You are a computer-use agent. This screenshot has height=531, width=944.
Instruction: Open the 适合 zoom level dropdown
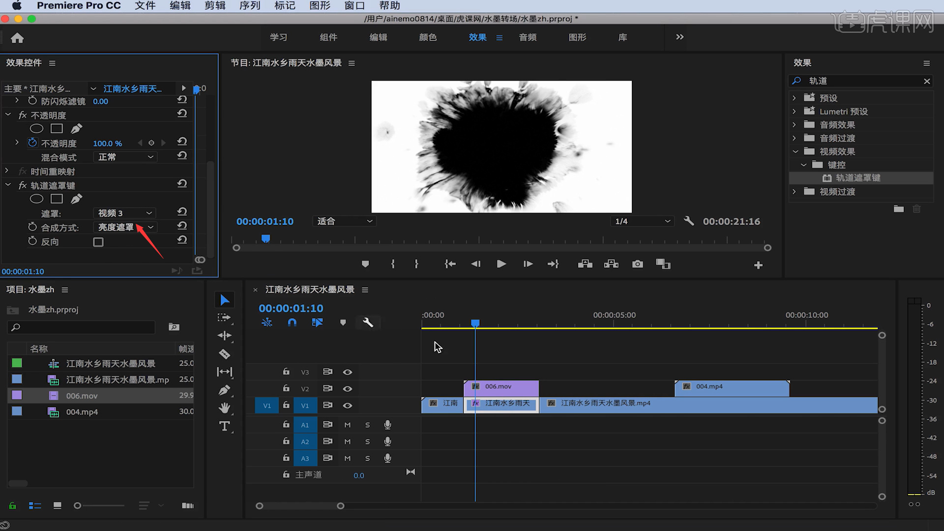[344, 221]
